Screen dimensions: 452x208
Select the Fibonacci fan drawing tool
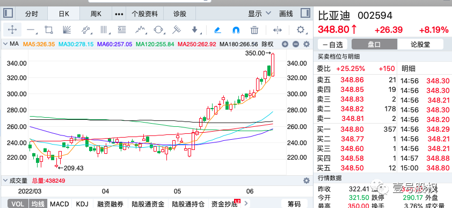tap(67, 30)
